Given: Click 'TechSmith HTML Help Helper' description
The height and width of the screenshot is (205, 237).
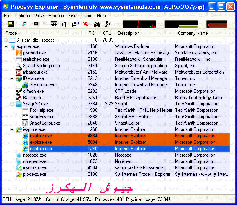Looking at the screenshot, I should 144,110.
